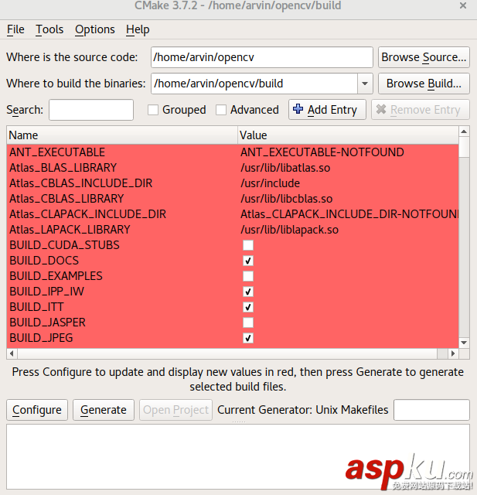Select the Atlas_CBLAS_LIBRARY entry
The height and width of the screenshot is (495, 477).
[66, 199]
